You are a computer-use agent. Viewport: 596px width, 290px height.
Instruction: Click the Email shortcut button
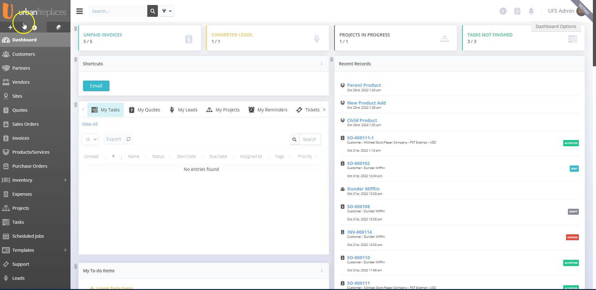96,86
